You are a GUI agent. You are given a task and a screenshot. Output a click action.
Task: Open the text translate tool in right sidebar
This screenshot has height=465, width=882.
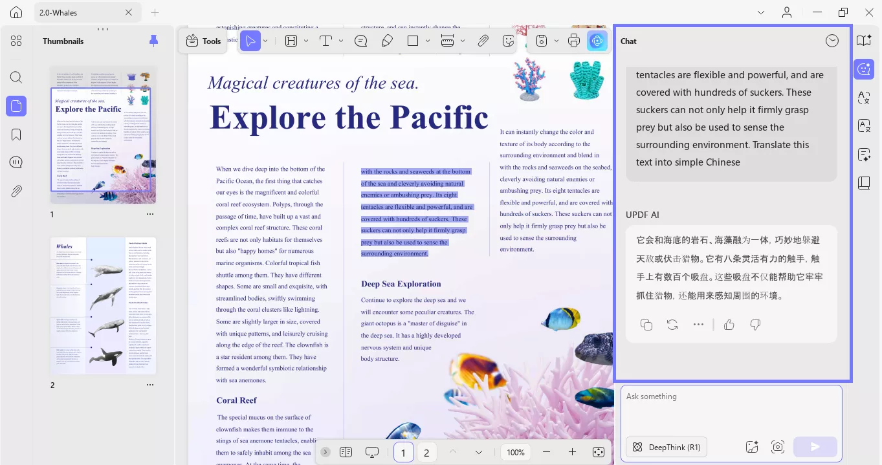point(864,97)
